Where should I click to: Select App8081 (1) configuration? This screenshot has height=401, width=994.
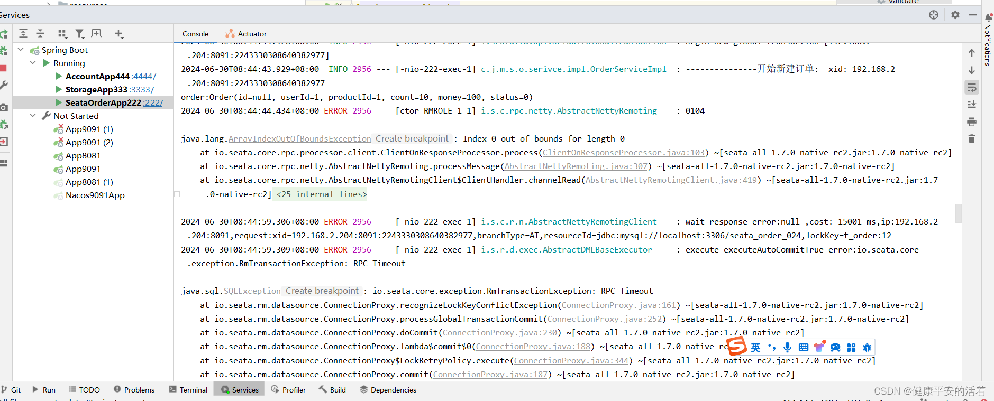click(x=89, y=182)
